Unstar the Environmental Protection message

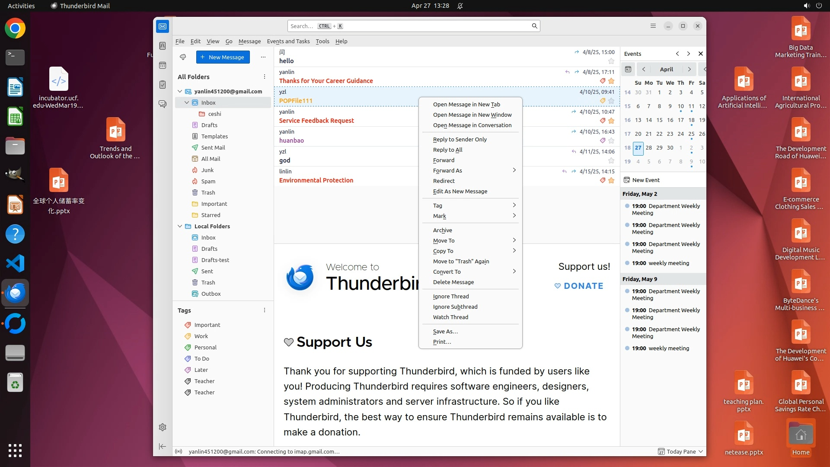point(611,180)
